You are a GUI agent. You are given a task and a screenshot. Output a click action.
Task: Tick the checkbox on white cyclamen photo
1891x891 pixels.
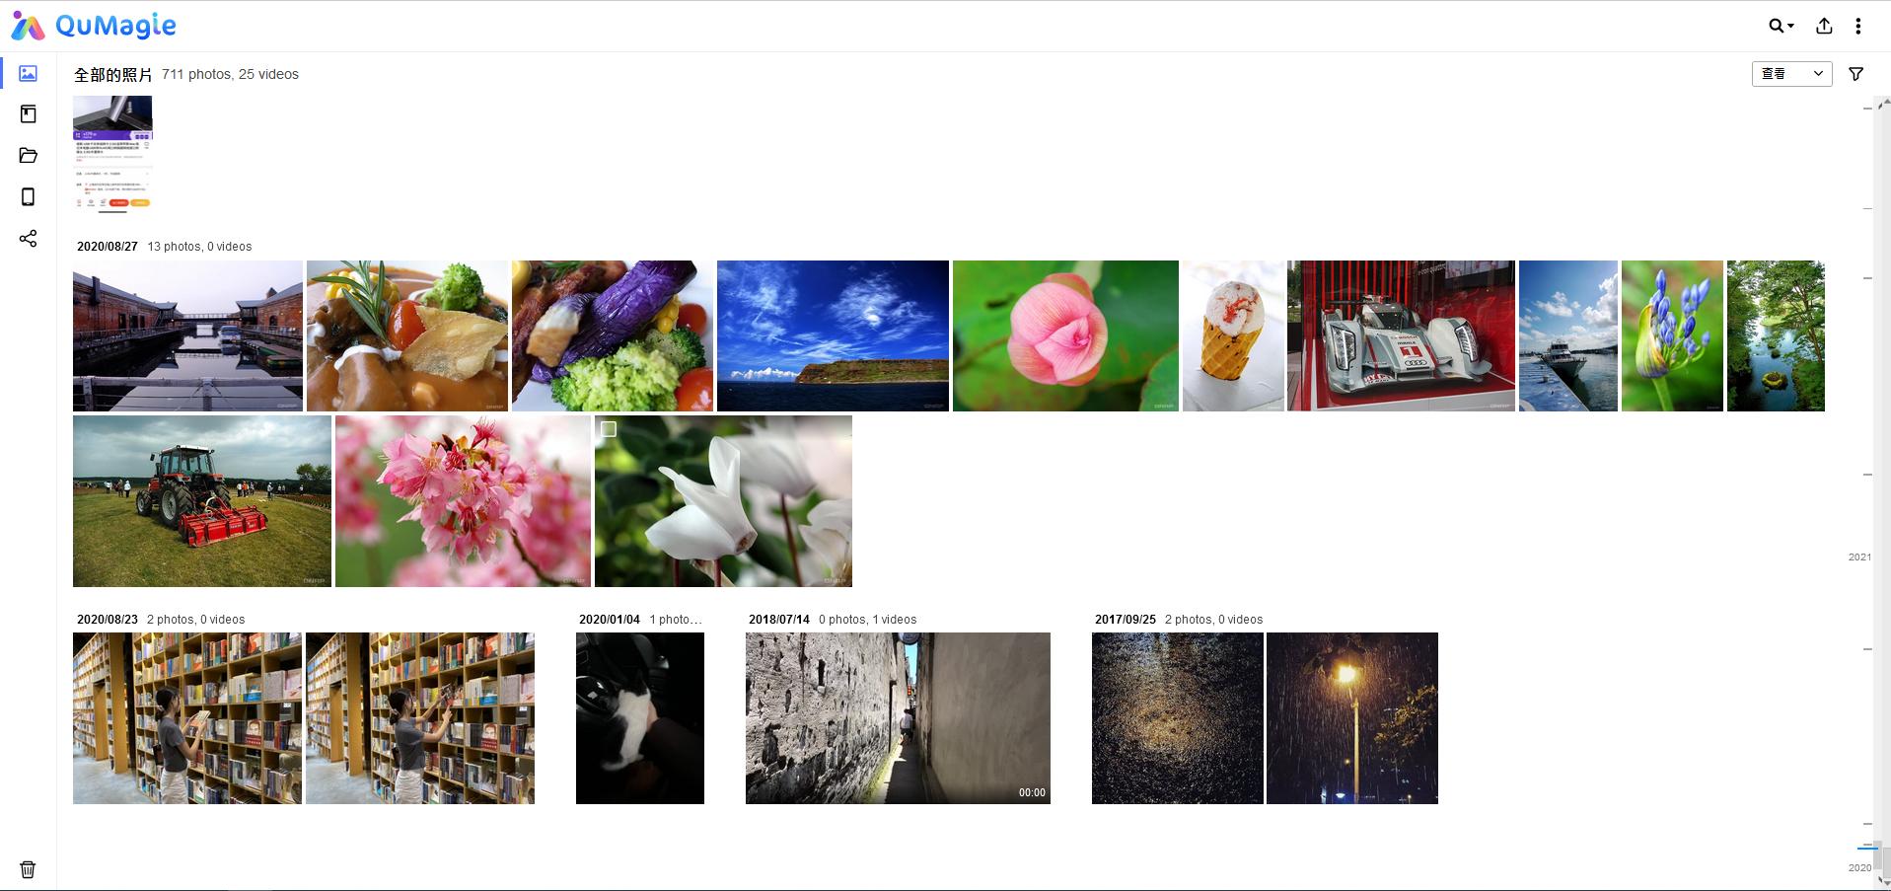609,429
